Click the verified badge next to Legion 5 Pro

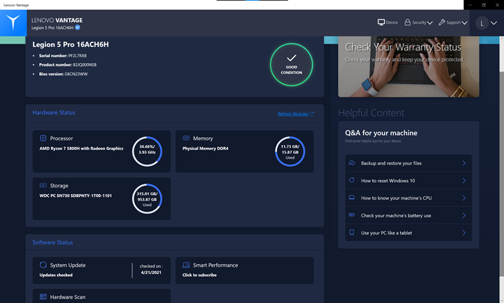pyautogui.click(x=77, y=28)
